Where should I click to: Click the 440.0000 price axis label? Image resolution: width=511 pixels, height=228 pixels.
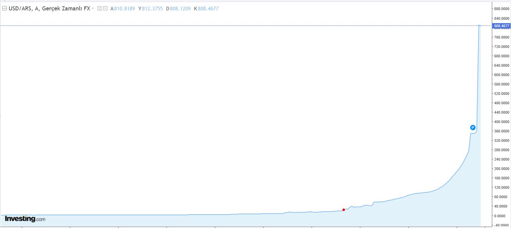coord(502,112)
